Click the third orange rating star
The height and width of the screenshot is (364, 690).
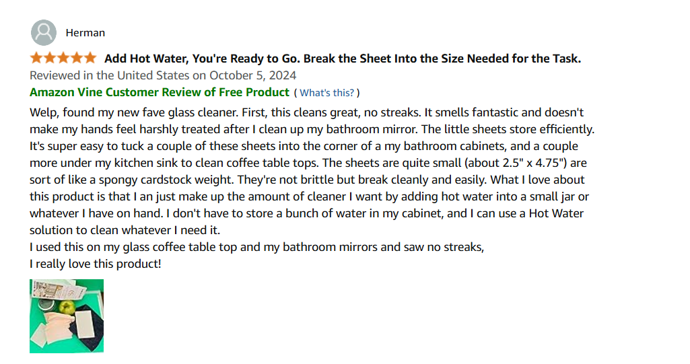tap(63, 58)
